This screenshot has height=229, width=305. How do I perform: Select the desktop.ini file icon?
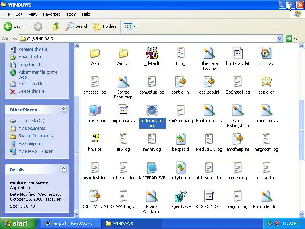pyautogui.click(x=209, y=82)
